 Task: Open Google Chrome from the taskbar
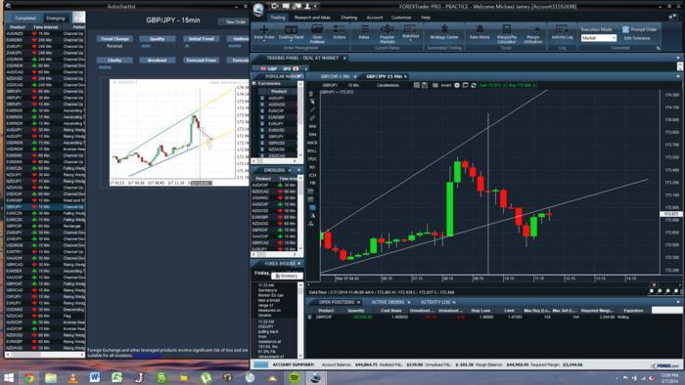coord(29,377)
